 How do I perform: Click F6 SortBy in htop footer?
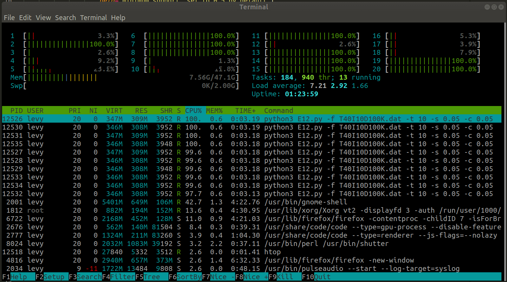tap(185, 277)
